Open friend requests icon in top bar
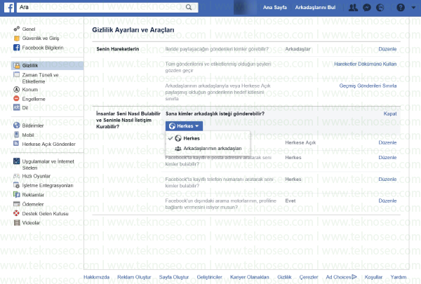Screen dimensions: 421x284 353,8
